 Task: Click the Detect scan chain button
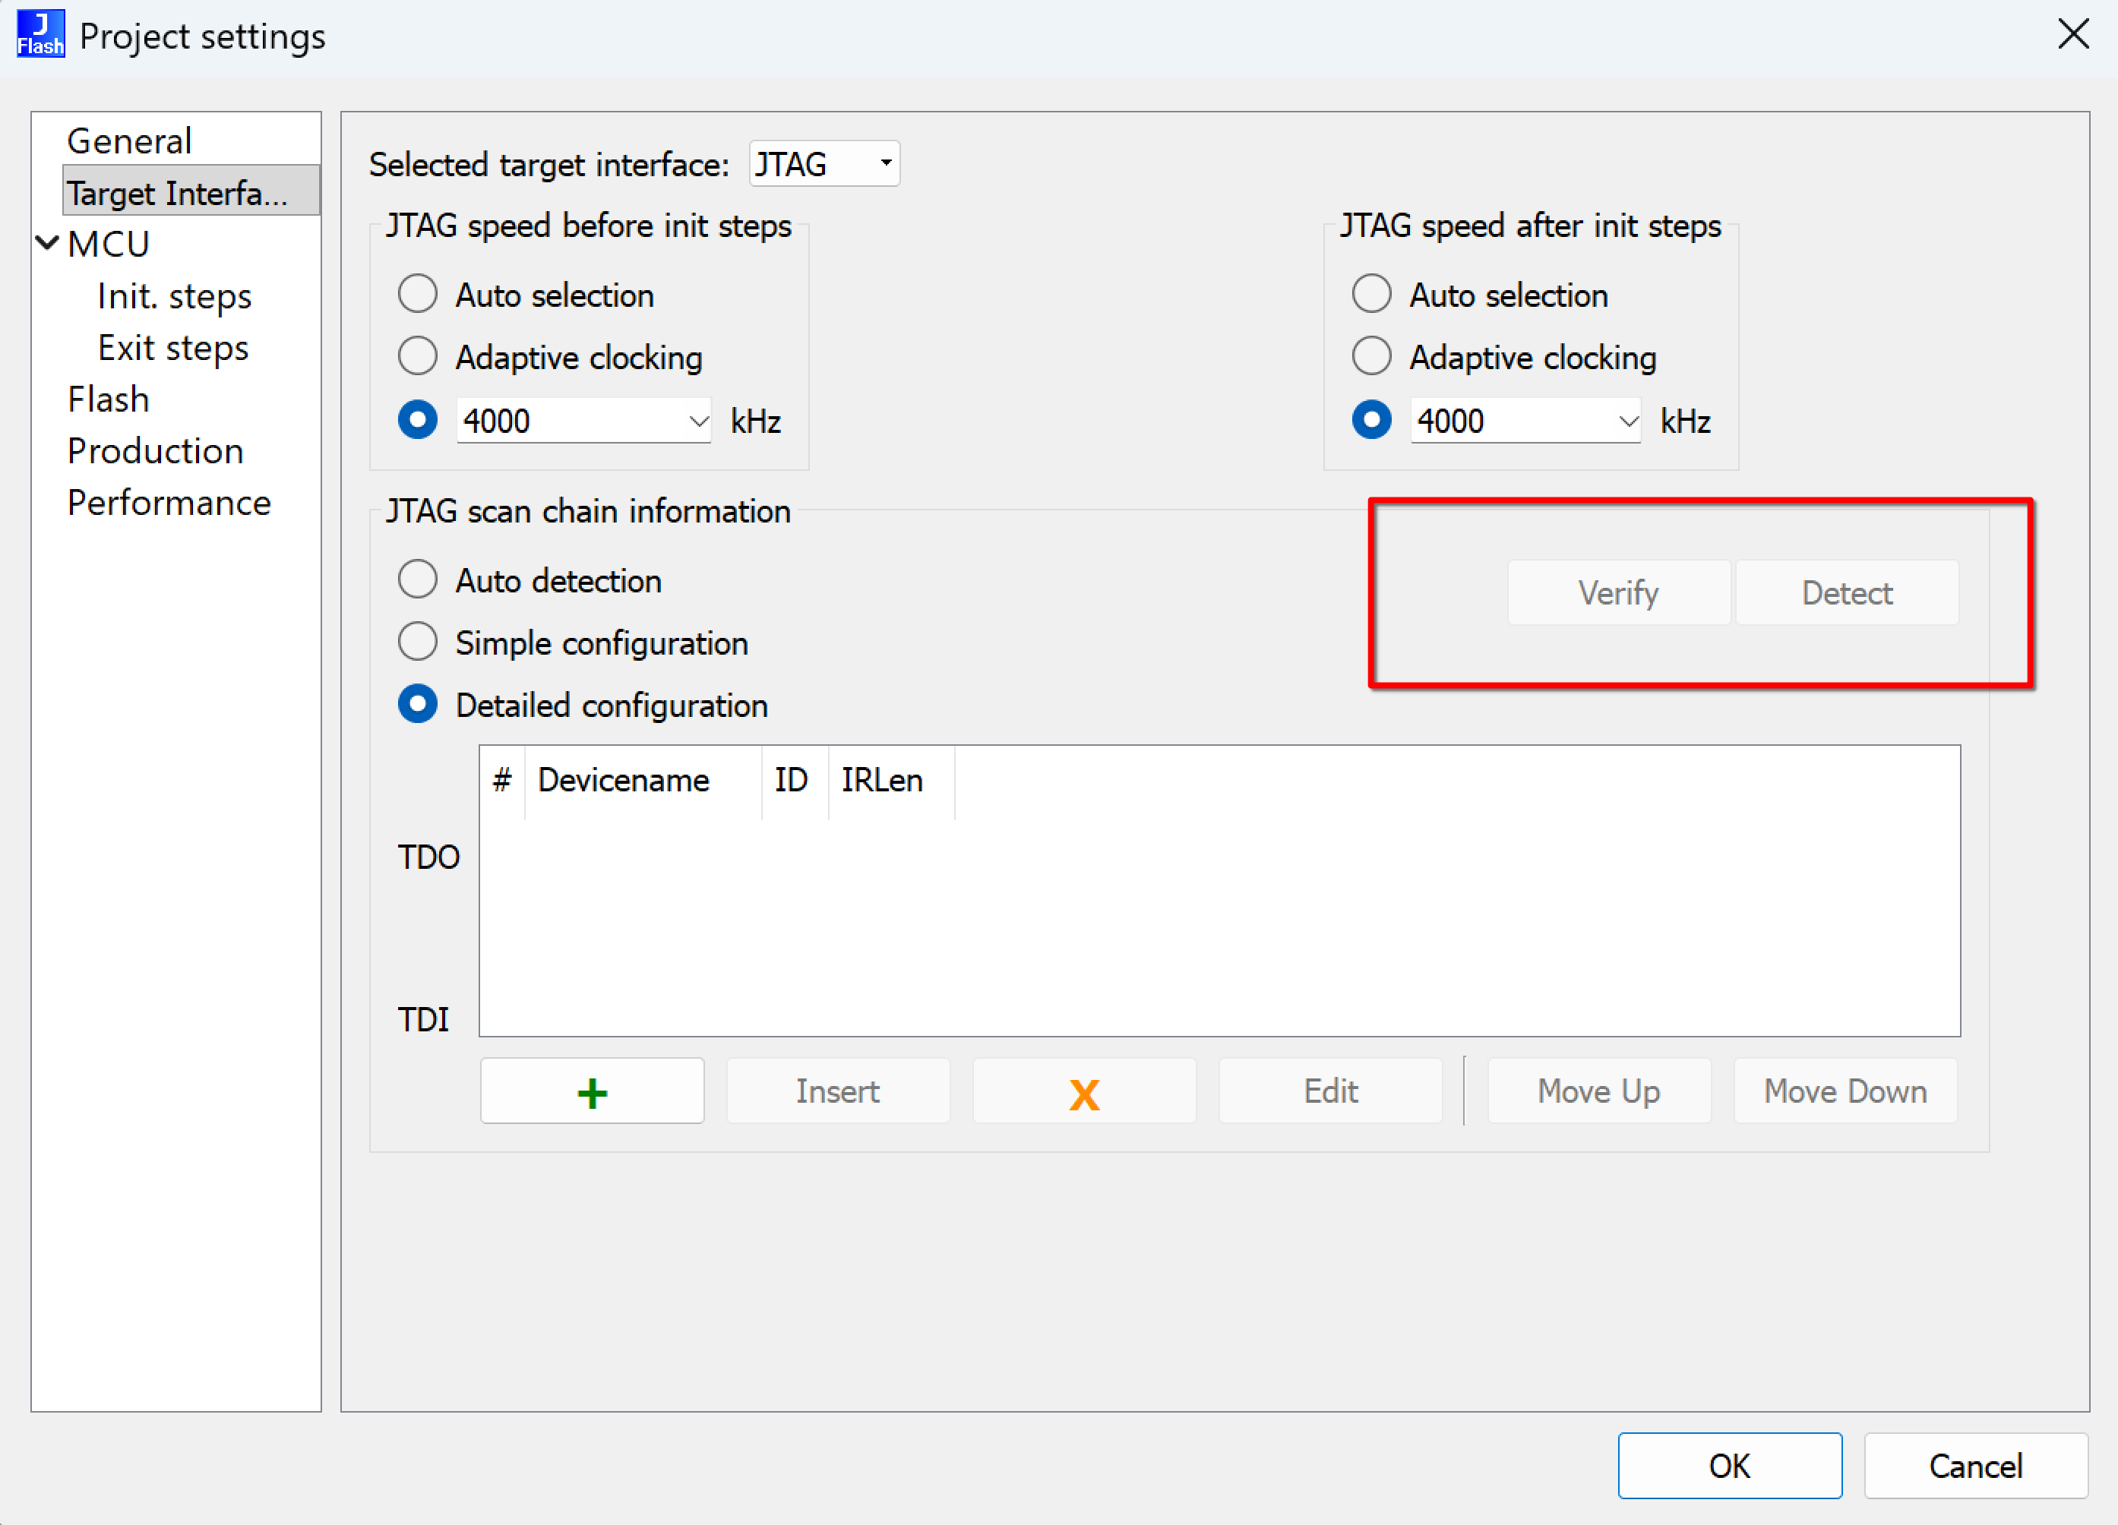point(1846,593)
